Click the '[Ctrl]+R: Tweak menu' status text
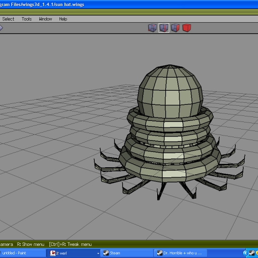The height and width of the screenshot is (258, 258). click(x=71, y=244)
